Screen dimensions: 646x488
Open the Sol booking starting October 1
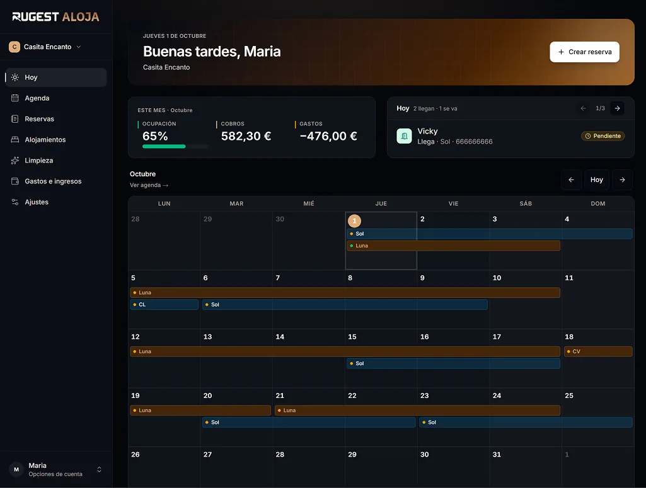click(490, 234)
